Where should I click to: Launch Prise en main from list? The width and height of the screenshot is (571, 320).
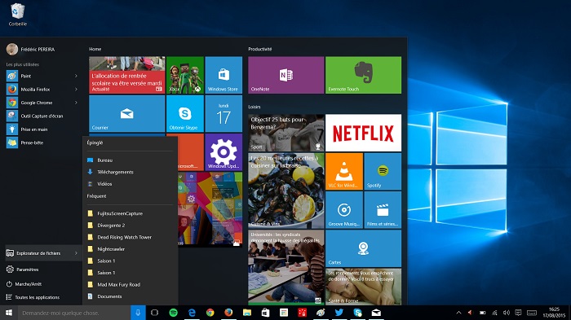(x=41, y=129)
